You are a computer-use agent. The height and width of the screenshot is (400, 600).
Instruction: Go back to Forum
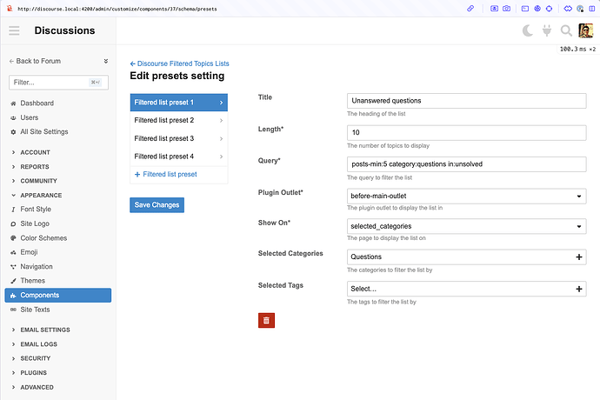pyautogui.click(x=35, y=61)
